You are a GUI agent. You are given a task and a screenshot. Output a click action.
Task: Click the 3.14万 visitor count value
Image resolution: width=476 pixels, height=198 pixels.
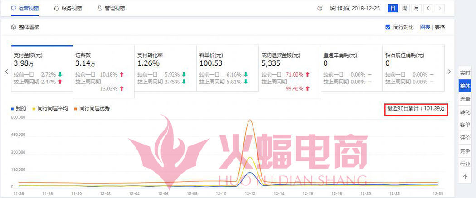(x=85, y=64)
